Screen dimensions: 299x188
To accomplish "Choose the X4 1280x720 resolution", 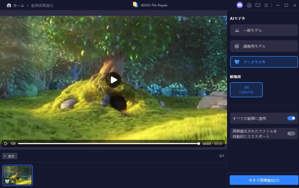I will (x=246, y=90).
